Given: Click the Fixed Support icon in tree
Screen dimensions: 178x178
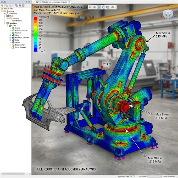Looking at the screenshot, I should [x=13, y=47].
